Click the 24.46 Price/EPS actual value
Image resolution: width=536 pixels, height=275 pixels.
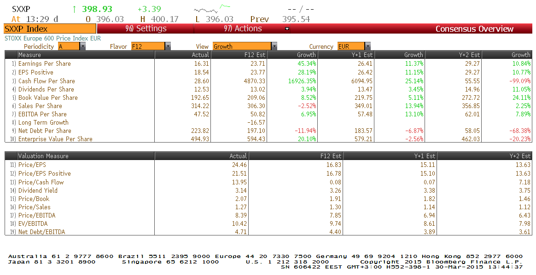(239, 165)
